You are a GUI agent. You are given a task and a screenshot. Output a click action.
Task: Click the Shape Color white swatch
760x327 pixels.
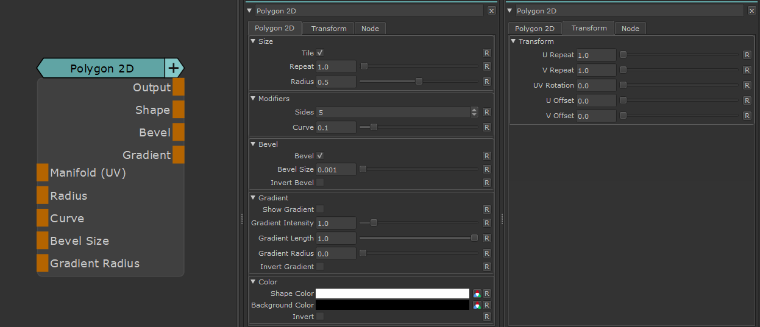392,294
